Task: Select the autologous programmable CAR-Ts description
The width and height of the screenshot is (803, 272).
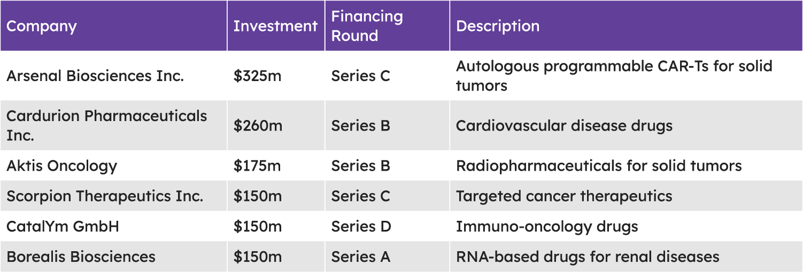Action: point(614,76)
